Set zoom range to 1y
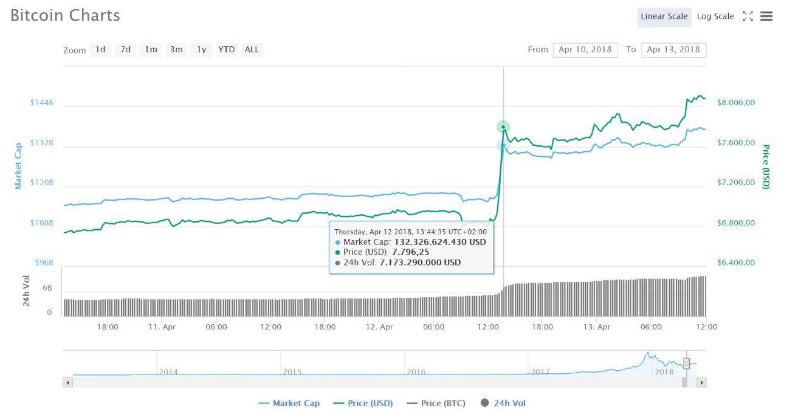This screenshot has width=798, height=414. pos(201,49)
